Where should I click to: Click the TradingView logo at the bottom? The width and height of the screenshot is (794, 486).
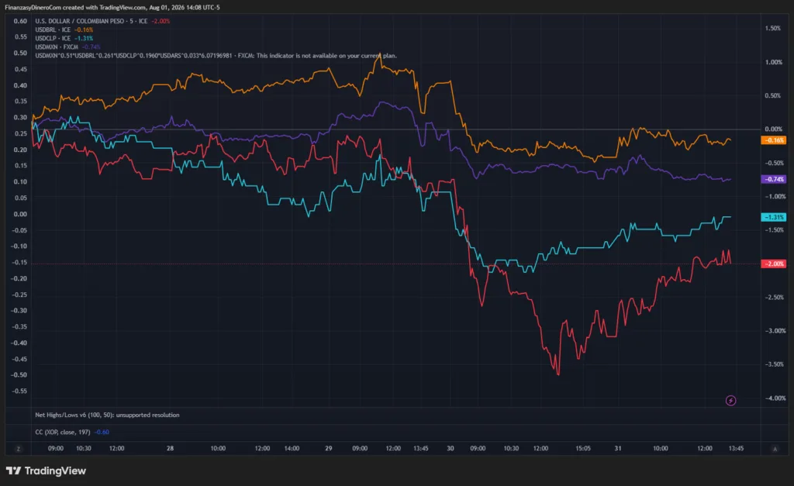coord(46,470)
